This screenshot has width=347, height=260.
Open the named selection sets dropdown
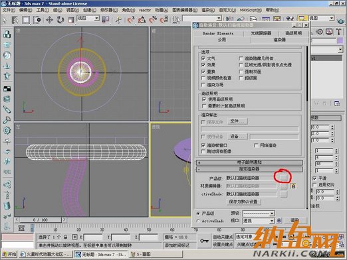201,18
